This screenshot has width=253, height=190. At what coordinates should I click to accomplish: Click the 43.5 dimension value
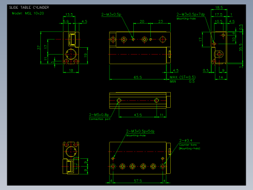138,115
